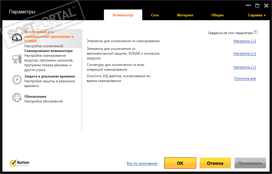This screenshot has height=174, width=272.
Task: Click the Сигнатуры для исключения label
Action: click(116, 67)
